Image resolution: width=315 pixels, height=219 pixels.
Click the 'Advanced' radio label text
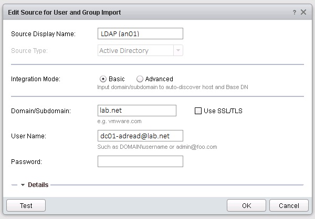click(x=159, y=79)
